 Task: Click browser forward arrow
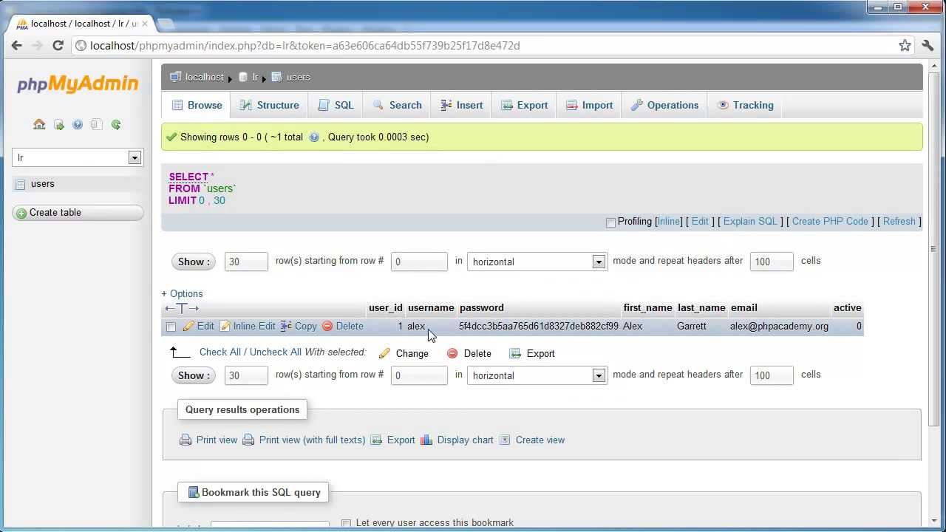(x=36, y=45)
